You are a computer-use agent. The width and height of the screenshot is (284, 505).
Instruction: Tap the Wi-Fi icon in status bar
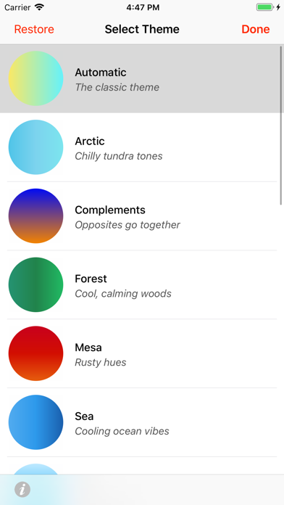[40, 7]
